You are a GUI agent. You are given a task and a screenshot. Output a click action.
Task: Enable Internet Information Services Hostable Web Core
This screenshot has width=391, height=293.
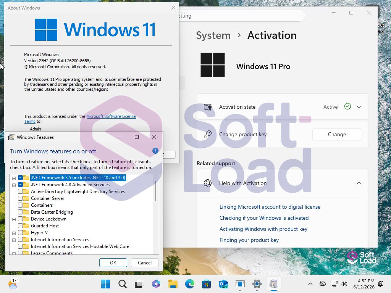pyautogui.click(x=21, y=246)
